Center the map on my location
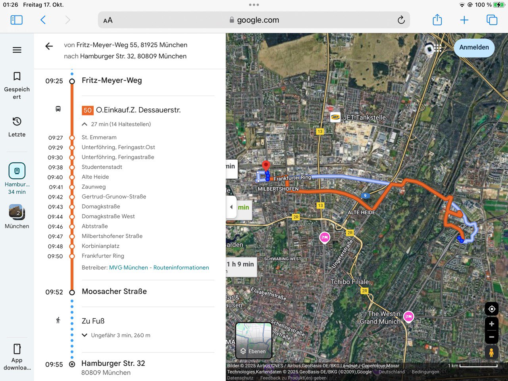The image size is (508, 381). (491, 309)
